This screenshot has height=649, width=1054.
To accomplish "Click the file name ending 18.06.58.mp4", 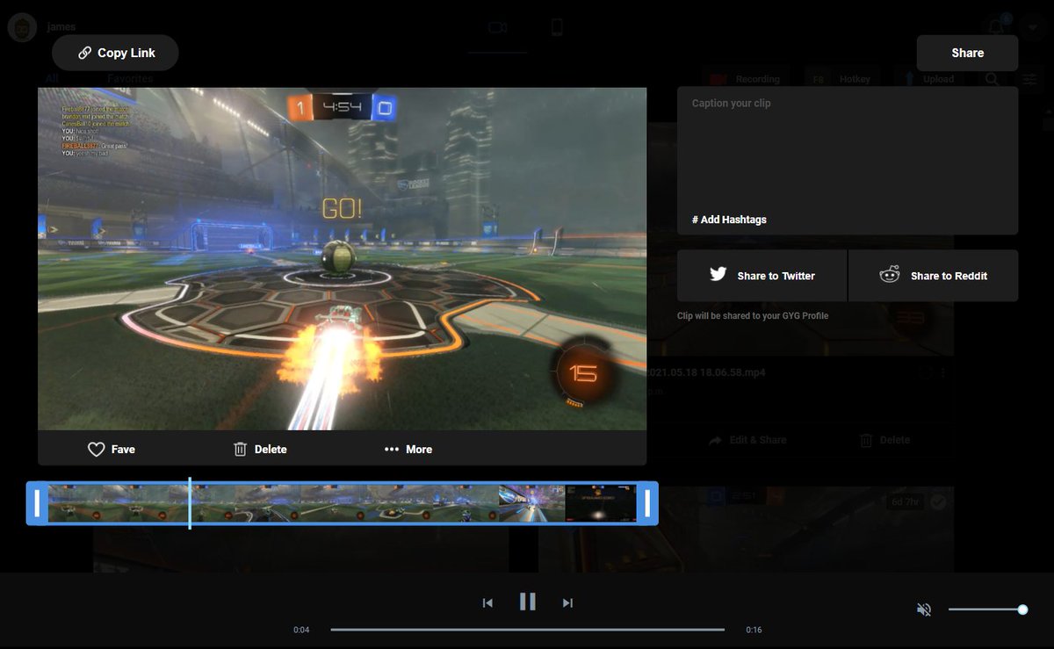I will point(707,372).
